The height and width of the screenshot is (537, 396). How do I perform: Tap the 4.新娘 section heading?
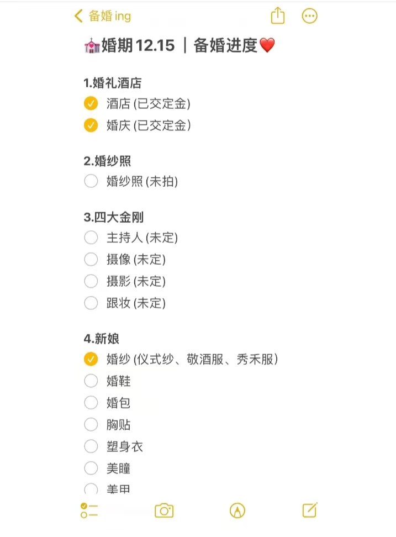(x=101, y=338)
